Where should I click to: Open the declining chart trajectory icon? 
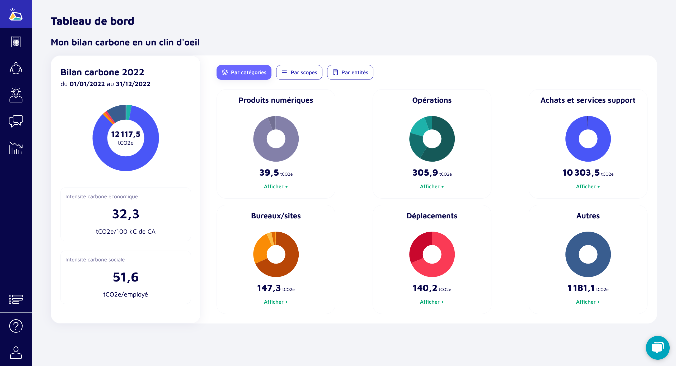pos(16,148)
